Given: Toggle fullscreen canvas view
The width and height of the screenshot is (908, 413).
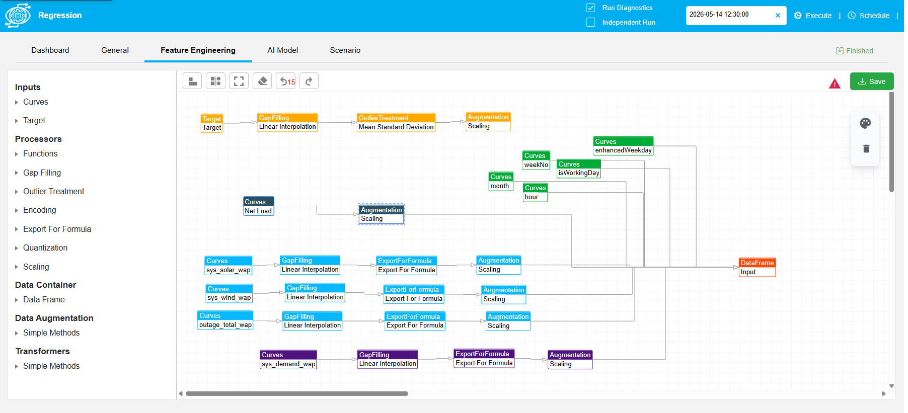Looking at the screenshot, I should (x=239, y=81).
